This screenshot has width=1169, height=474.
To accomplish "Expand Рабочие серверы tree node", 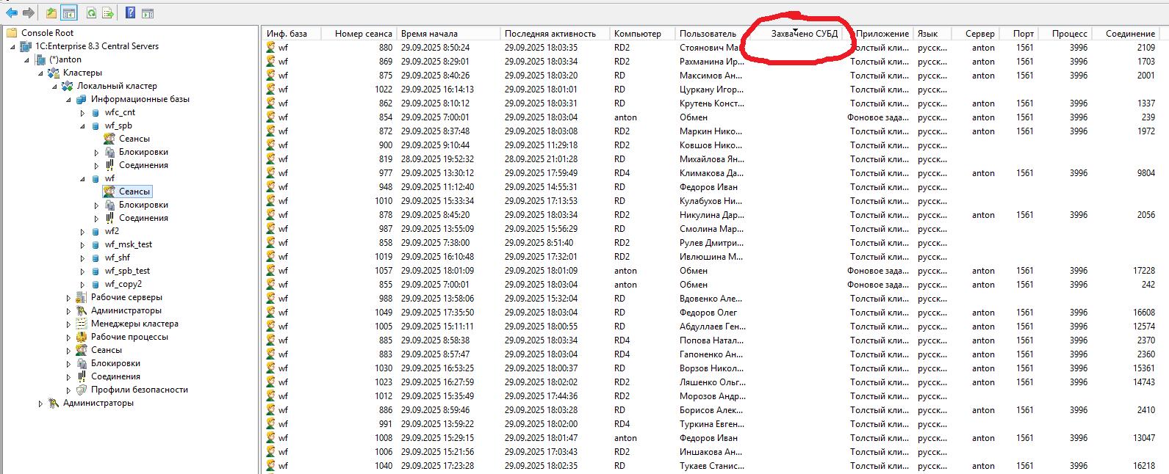I will tap(68, 298).
